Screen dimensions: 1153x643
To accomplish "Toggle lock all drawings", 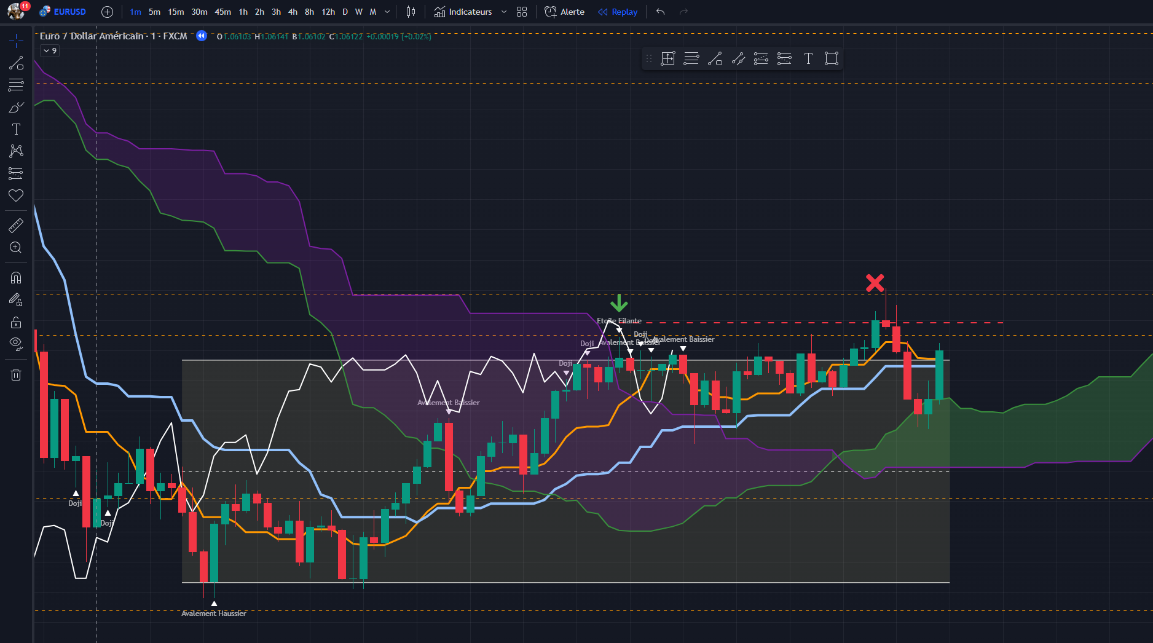I will [x=16, y=322].
